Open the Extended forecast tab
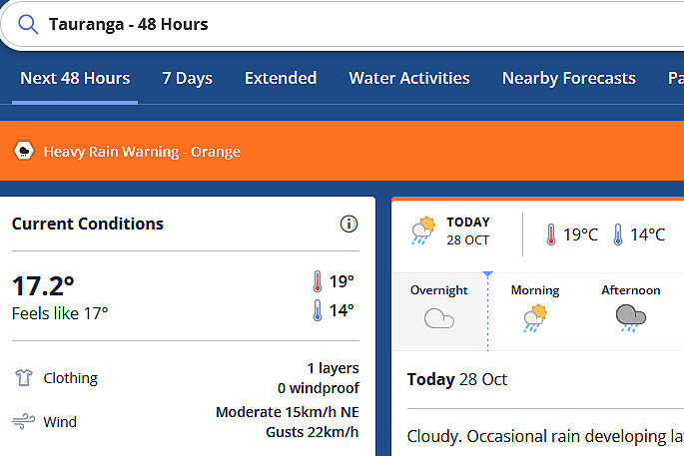This screenshot has height=456, width=684. click(x=281, y=78)
